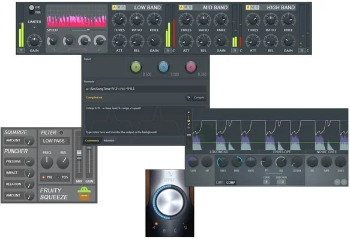Adjust the High Band RATIO knob

[271, 20]
